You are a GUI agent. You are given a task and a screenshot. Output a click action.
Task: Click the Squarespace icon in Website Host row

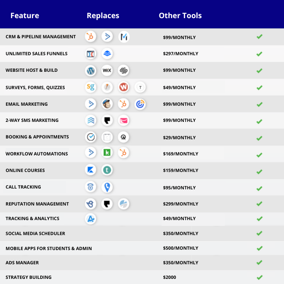tap(123, 70)
